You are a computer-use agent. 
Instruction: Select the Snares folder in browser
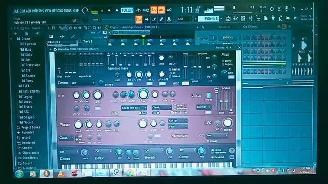click(x=28, y=76)
